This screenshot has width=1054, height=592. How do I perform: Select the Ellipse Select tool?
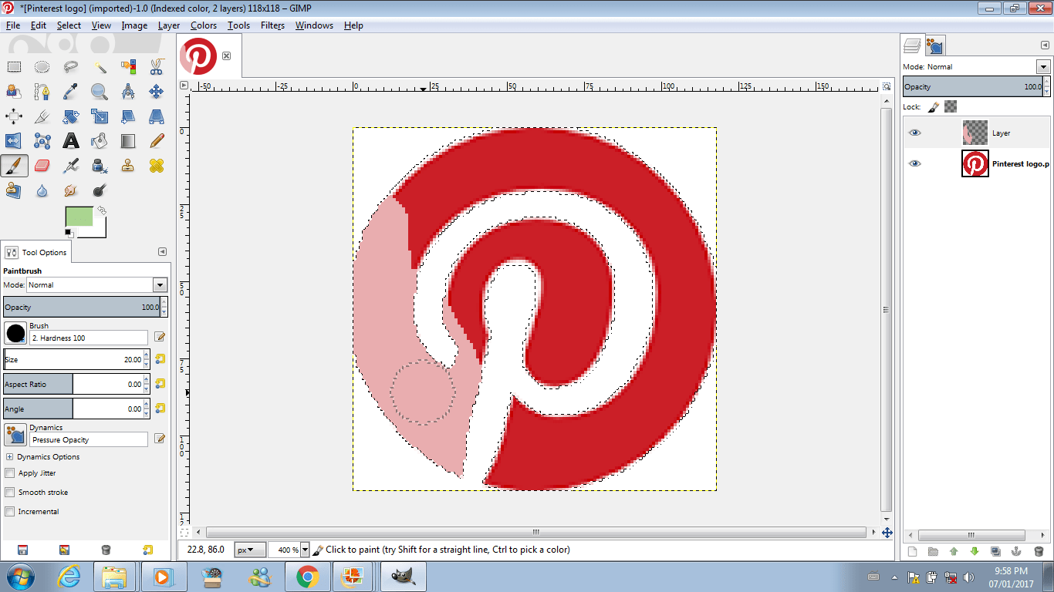[42, 67]
